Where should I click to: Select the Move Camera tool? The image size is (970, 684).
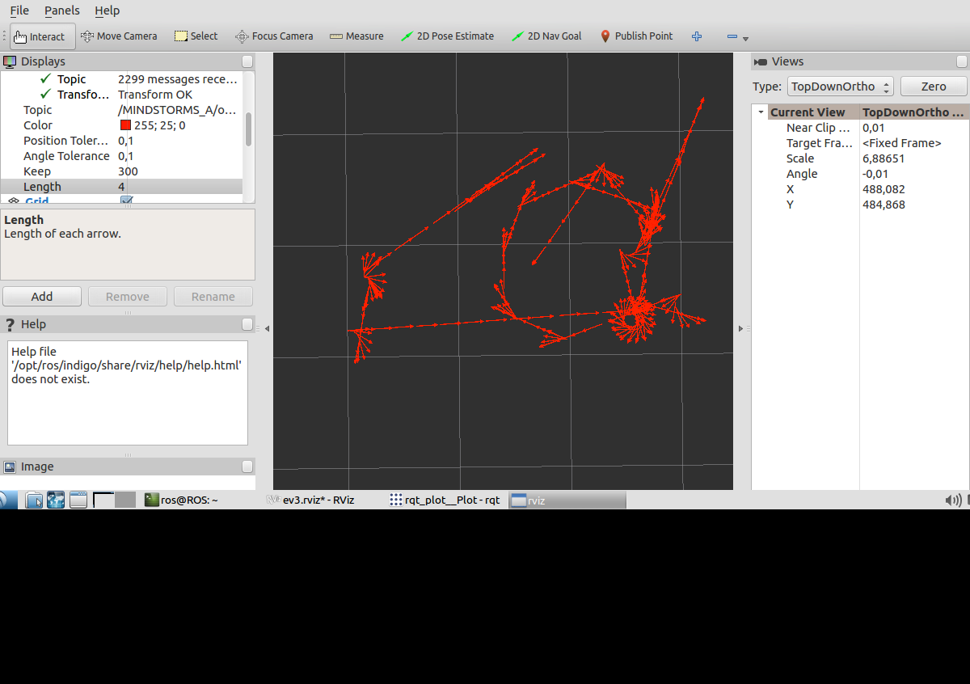[x=119, y=36]
